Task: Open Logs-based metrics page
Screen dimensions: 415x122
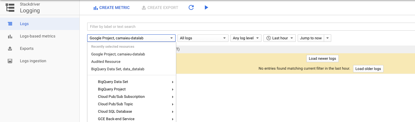Action: (x=40, y=36)
